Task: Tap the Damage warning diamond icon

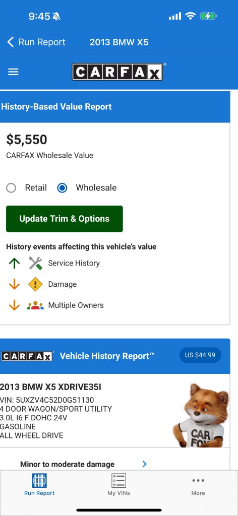Action: 35,284
